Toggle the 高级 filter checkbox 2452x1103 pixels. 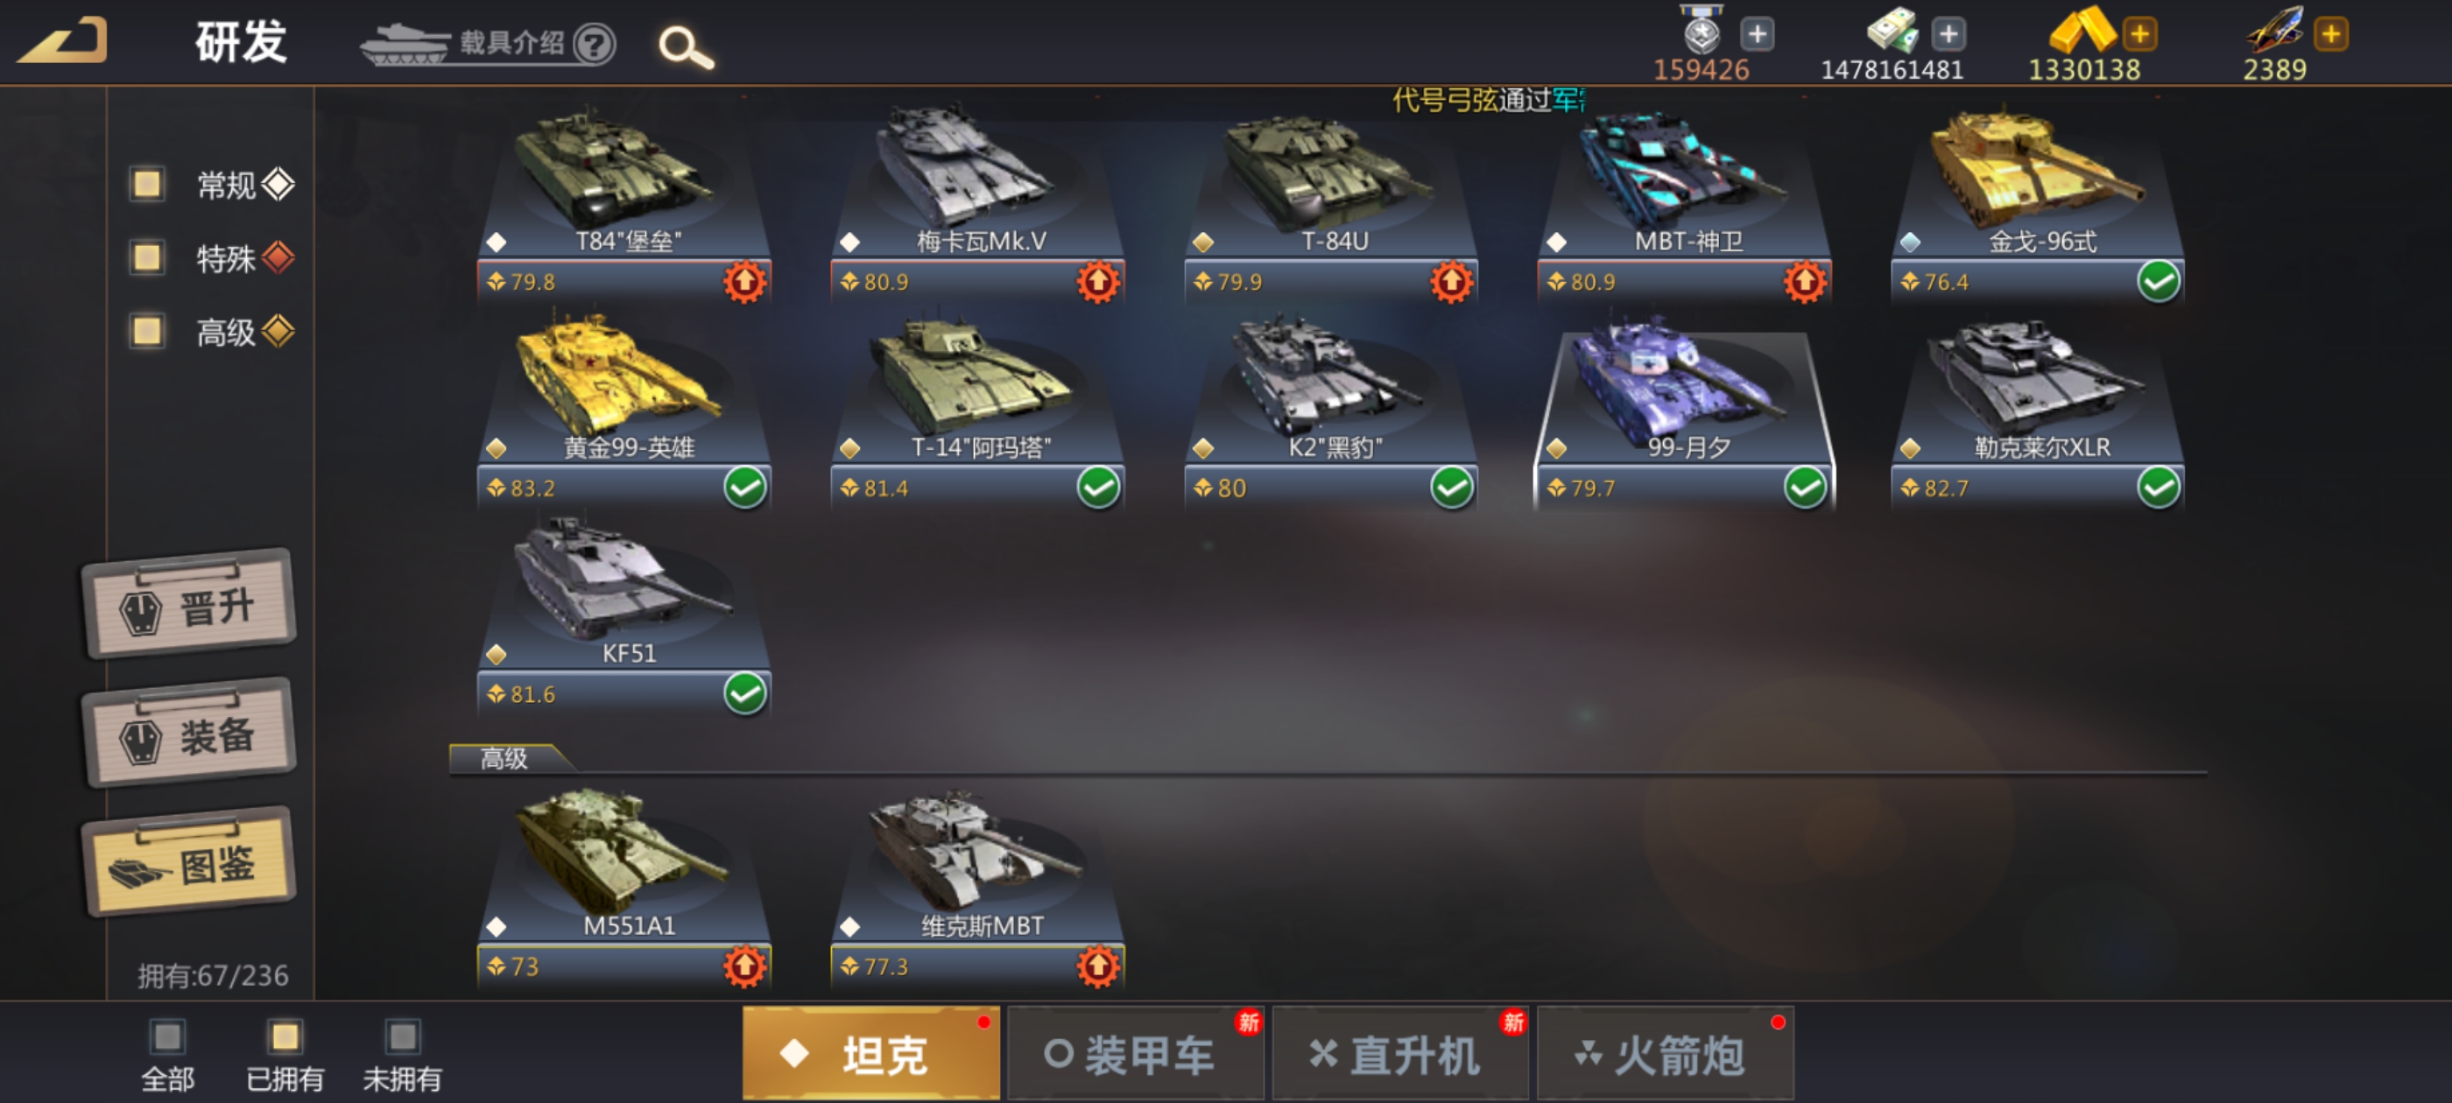pyautogui.click(x=146, y=331)
